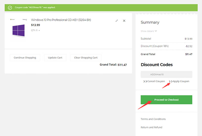Select the Discount (Coupon 18%) label

click(155, 46)
